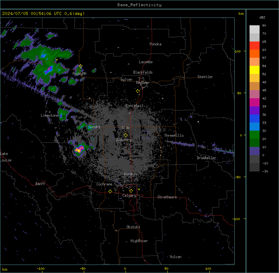Click the yellow diamond marker near RockyMH
279x273 pixels.
[x=81, y=66]
